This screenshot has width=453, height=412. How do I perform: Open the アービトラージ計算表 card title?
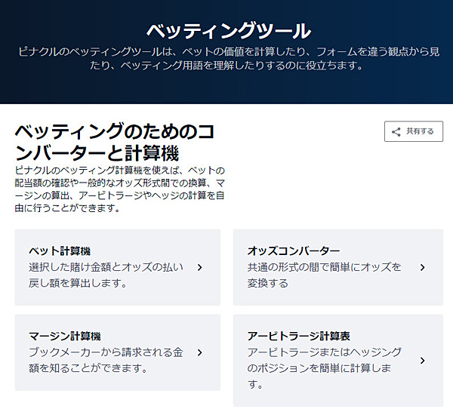[x=299, y=336]
